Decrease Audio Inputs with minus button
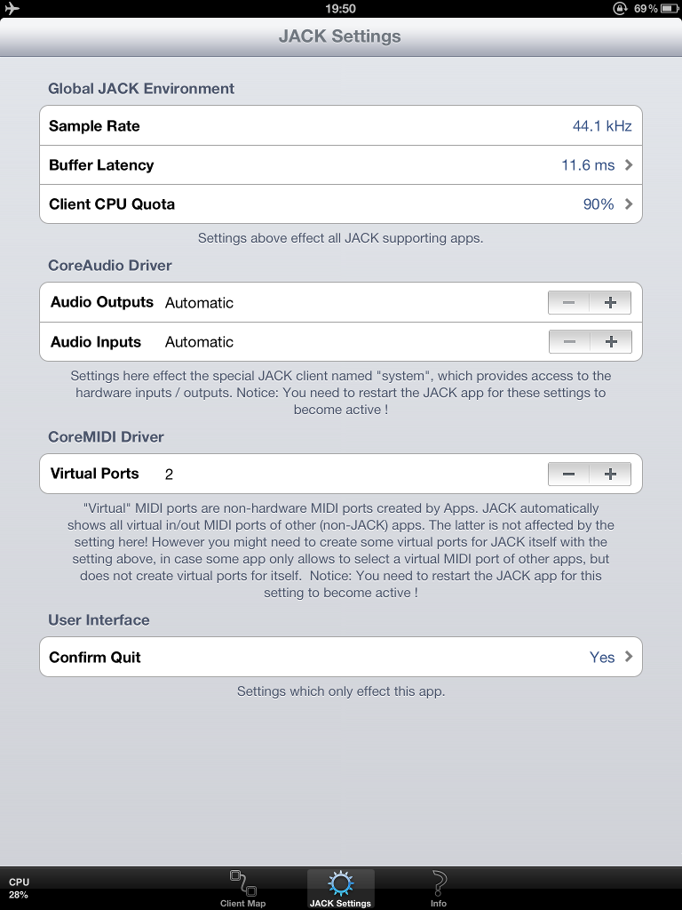Viewport: 682px width, 910px height. [x=569, y=341]
